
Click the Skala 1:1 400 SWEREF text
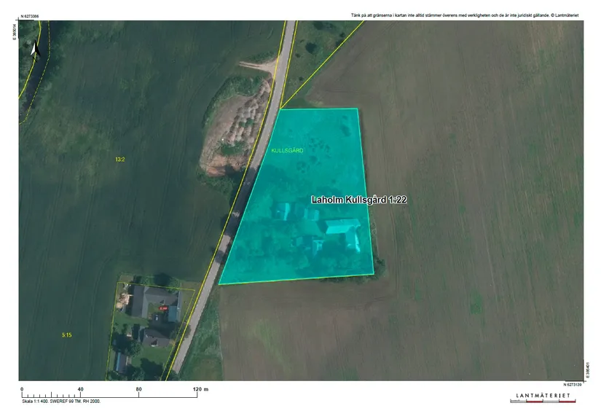(61, 402)
